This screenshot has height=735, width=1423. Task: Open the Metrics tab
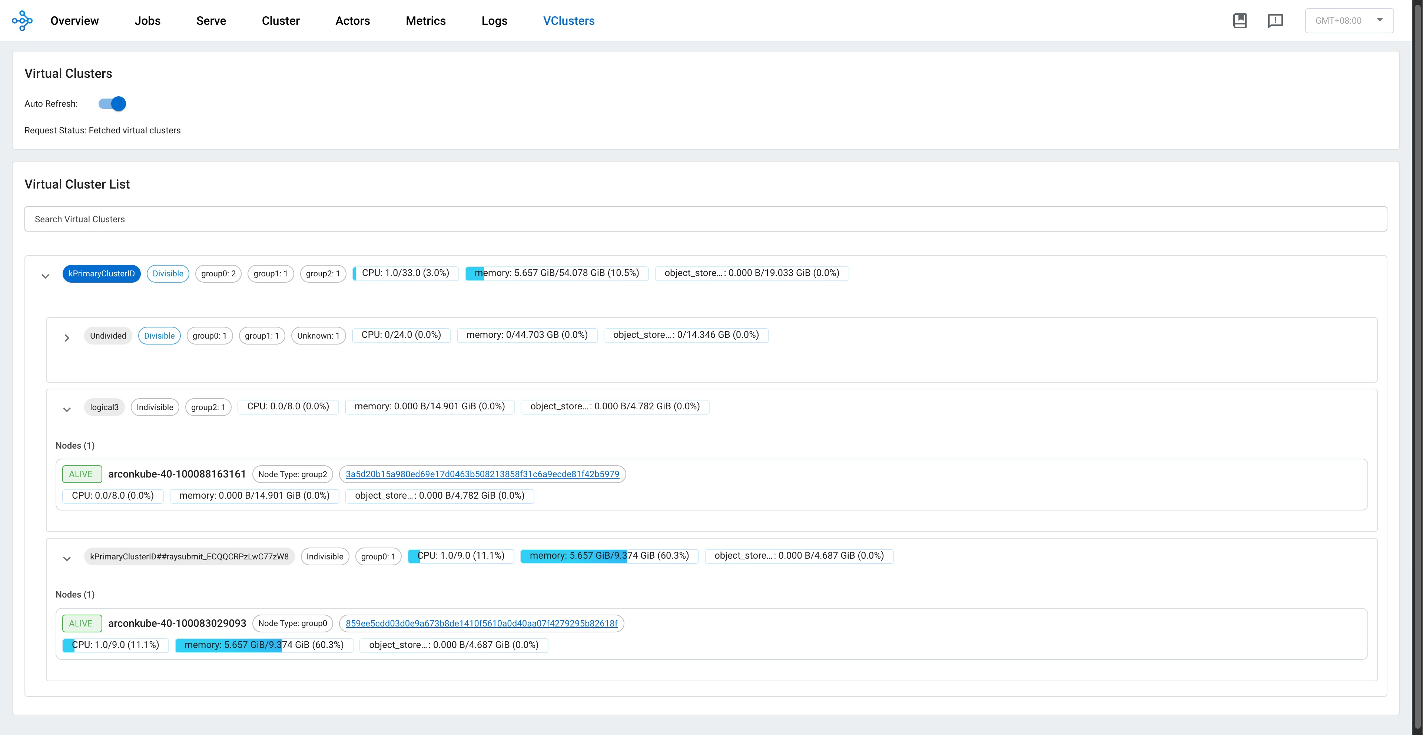pos(425,20)
